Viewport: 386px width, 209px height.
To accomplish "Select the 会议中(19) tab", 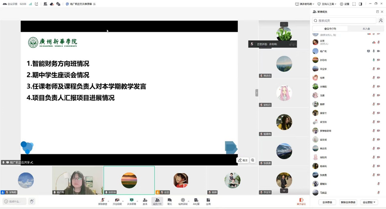I will pyautogui.click(x=330, y=29).
